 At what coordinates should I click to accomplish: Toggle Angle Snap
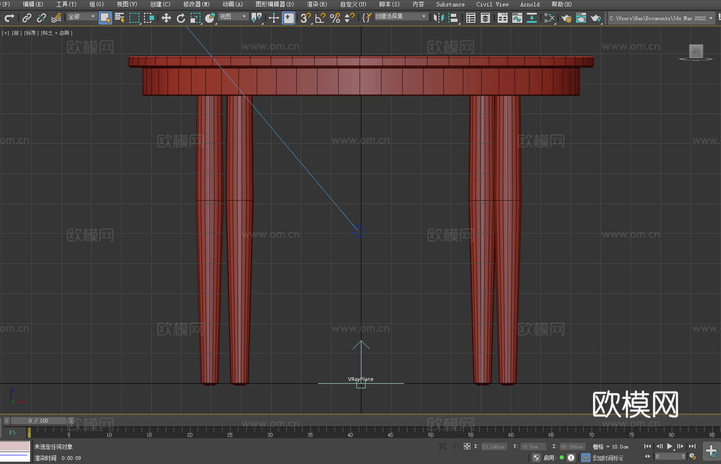tap(320, 18)
